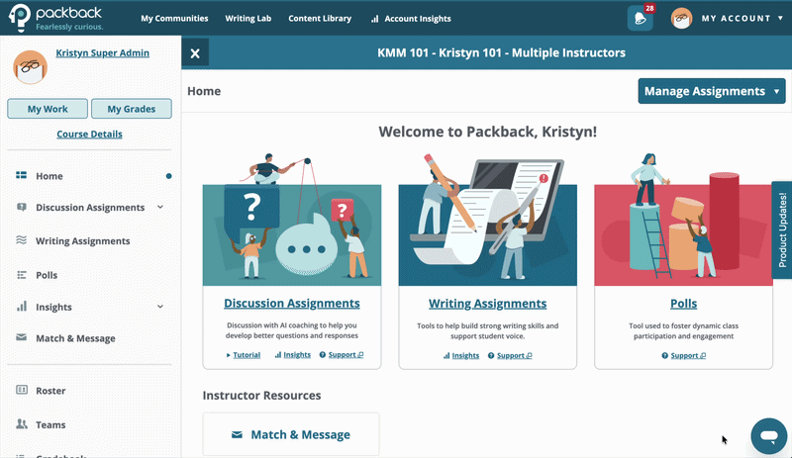Open the Product Updates side tab
The height and width of the screenshot is (458, 792).
tap(782, 229)
